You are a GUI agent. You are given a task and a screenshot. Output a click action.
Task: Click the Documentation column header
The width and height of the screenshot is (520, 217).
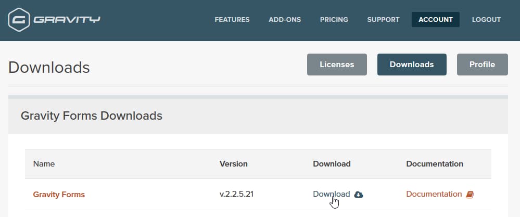point(435,164)
